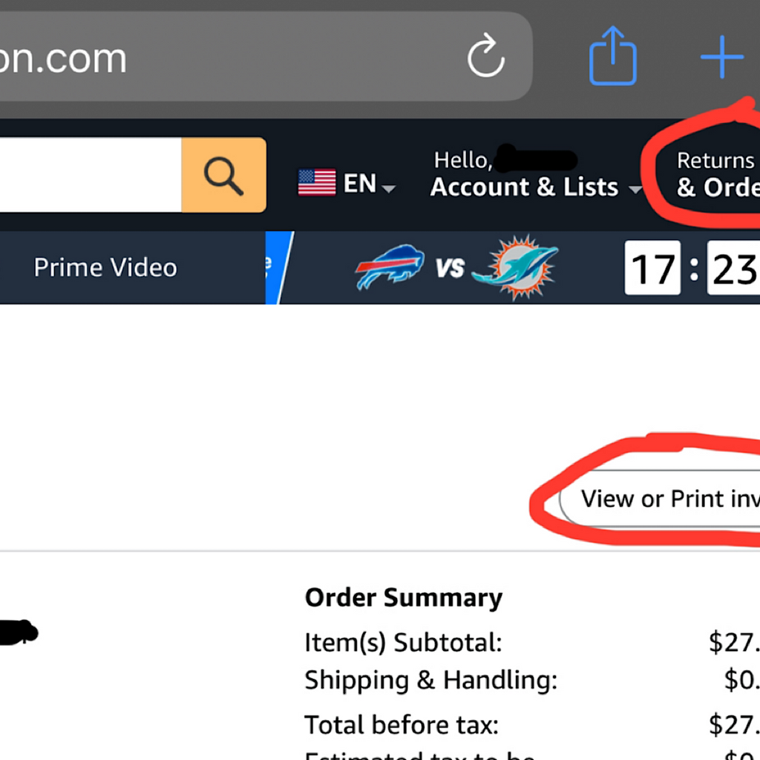Click the US flag language icon
Screen dimensions: 760x760
tap(316, 183)
